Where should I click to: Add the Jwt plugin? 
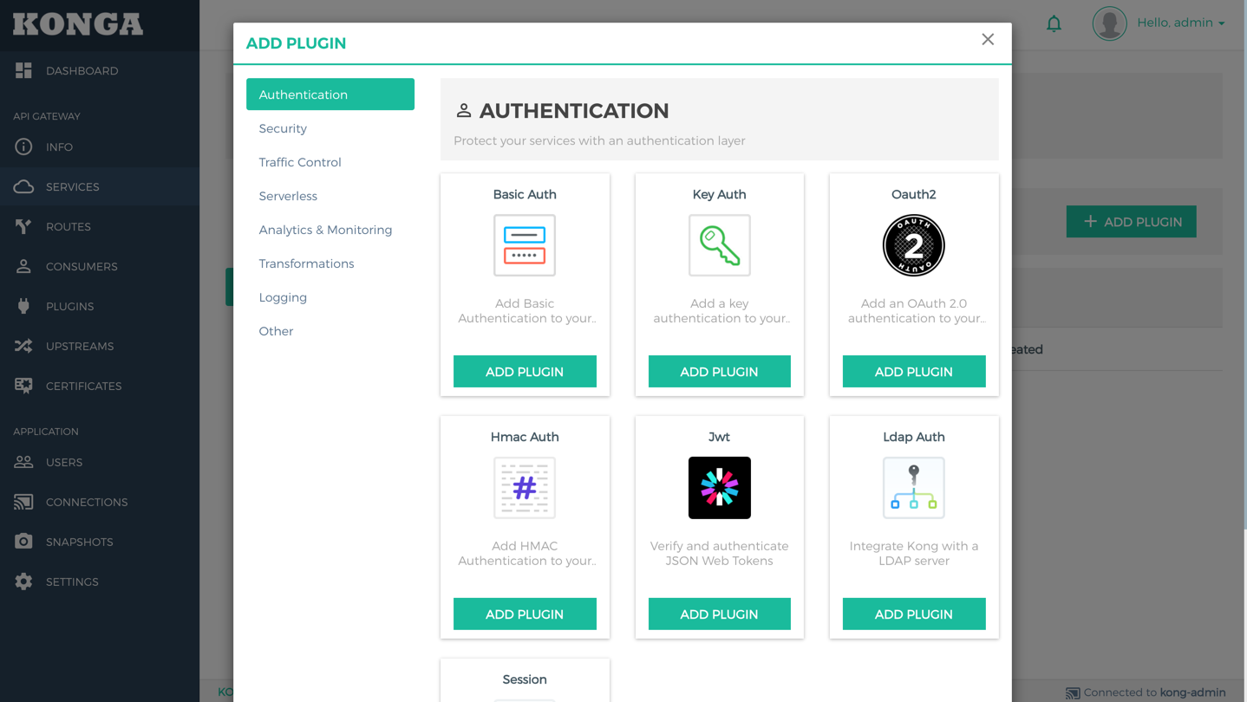pos(719,614)
